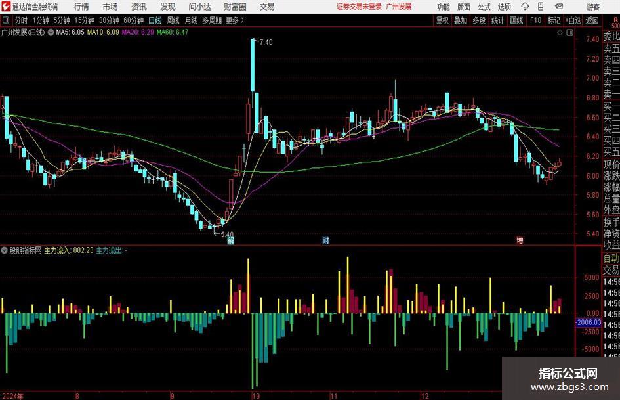
Task: Switch to the 60分钟 period tab
Action: (134, 20)
